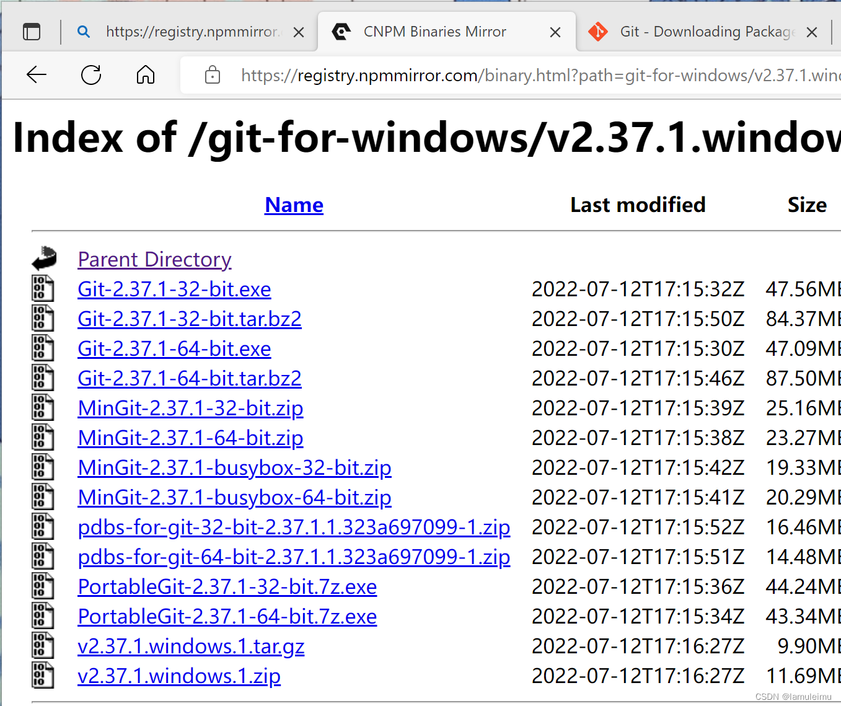Click the file icon beside MinGit-2.37.1-32-bit.zip
The image size is (841, 706).
pyautogui.click(x=43, y=407)
